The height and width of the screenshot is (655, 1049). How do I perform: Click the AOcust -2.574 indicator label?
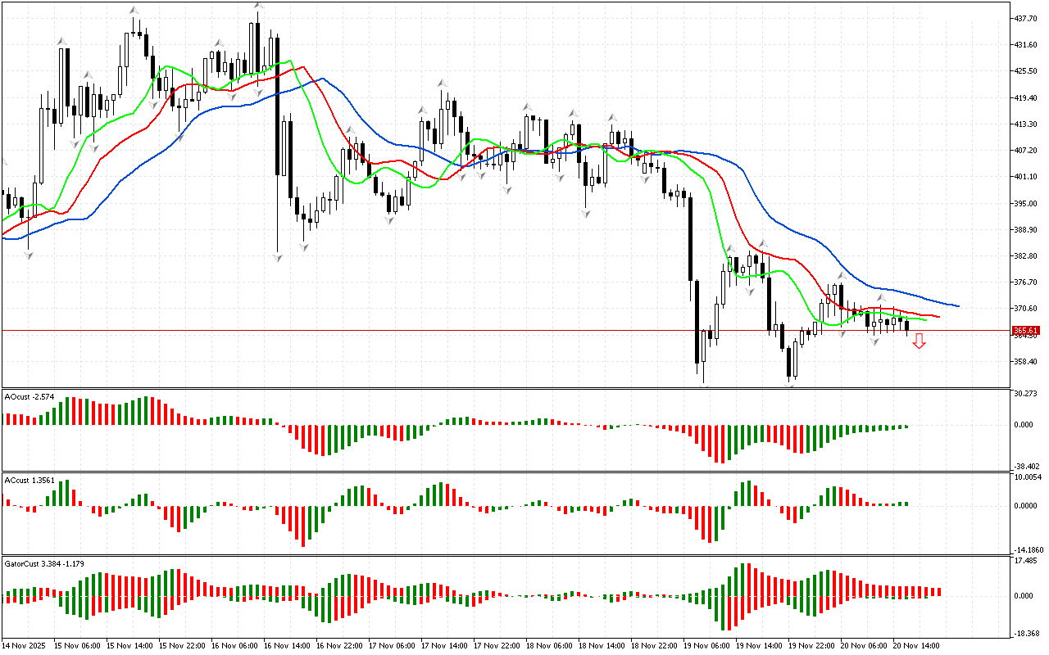point(30,396)
